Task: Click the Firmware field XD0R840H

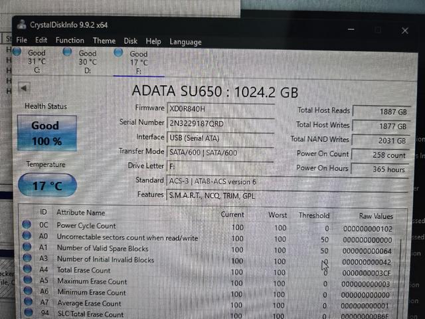Action: (220, 109)
